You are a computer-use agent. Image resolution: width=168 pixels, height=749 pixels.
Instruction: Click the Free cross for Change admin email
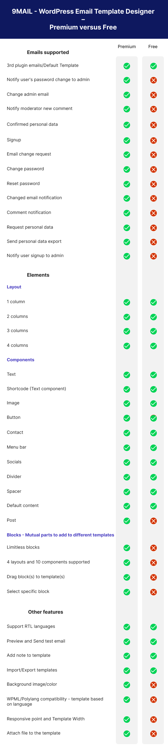pyautogui.click(x=154, y=95)
